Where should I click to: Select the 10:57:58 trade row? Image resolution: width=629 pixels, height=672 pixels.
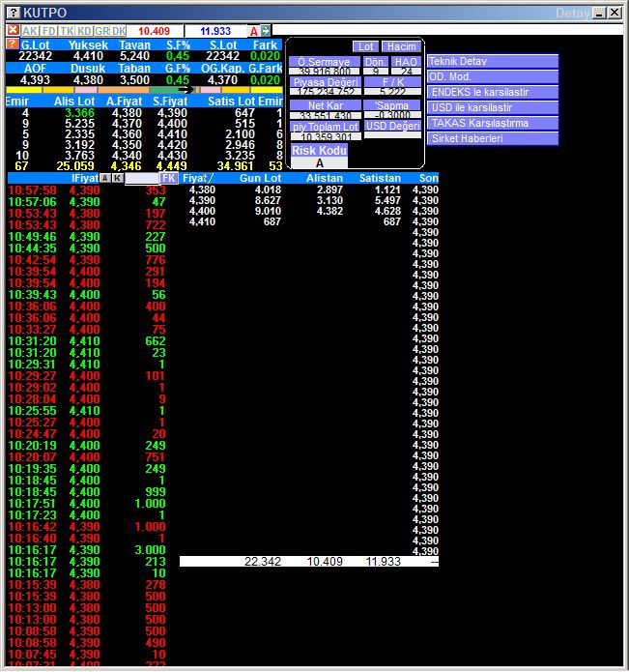tap(87, 190)
